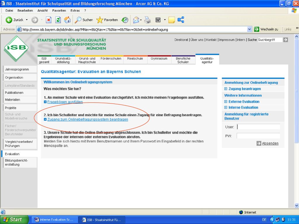Image resolution: width=299 pixels, height=224 pixels.
Task: Open the Bearbeiten menu
Action: [25, 11]
